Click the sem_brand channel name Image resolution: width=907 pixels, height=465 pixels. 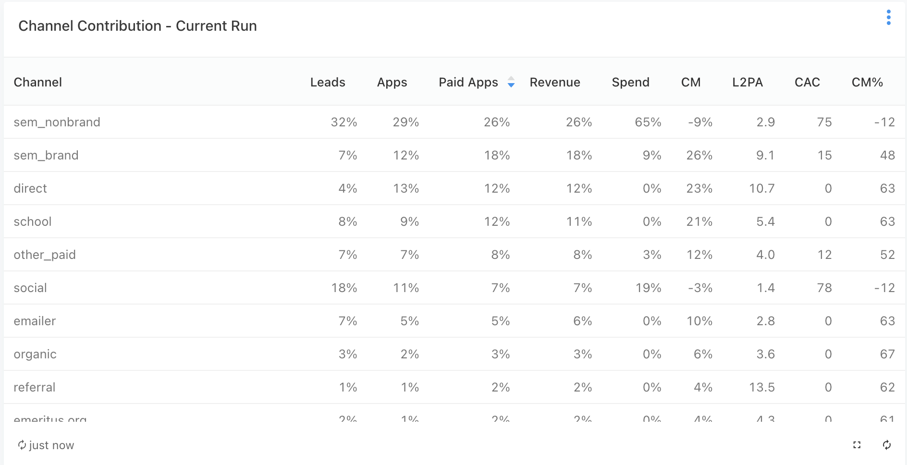[46, 155]
